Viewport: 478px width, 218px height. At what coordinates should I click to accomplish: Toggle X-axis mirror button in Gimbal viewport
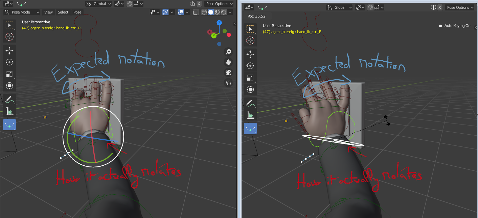click(x=199, y=4)
